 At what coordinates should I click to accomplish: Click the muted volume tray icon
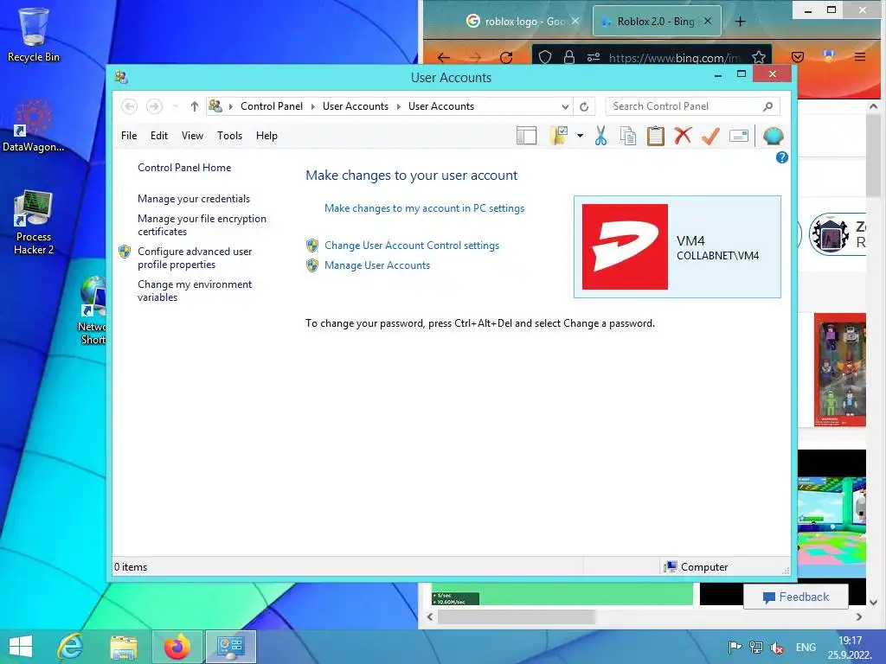777,648
